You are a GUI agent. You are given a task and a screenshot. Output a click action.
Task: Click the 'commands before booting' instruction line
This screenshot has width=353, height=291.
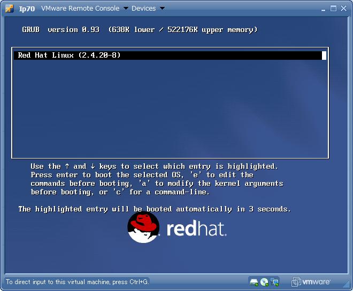click(157, 184)
